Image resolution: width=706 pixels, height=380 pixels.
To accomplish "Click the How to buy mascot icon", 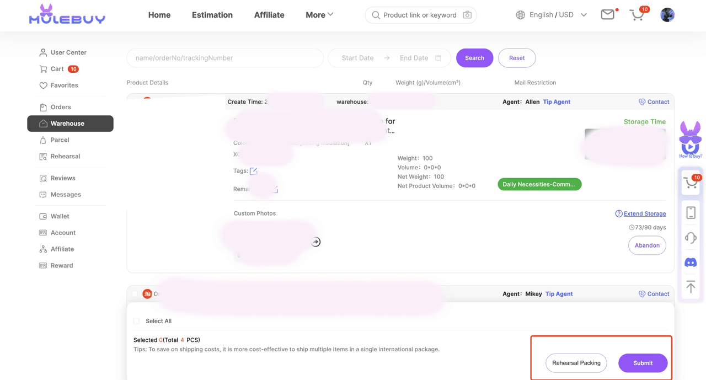I will 690,140.
